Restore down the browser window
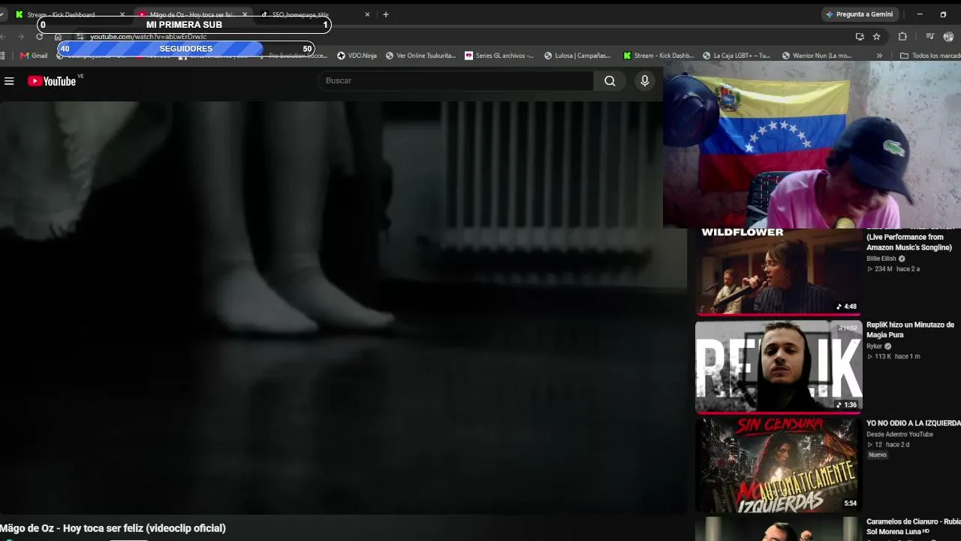961x541 pixels. (x=943, y=14)
